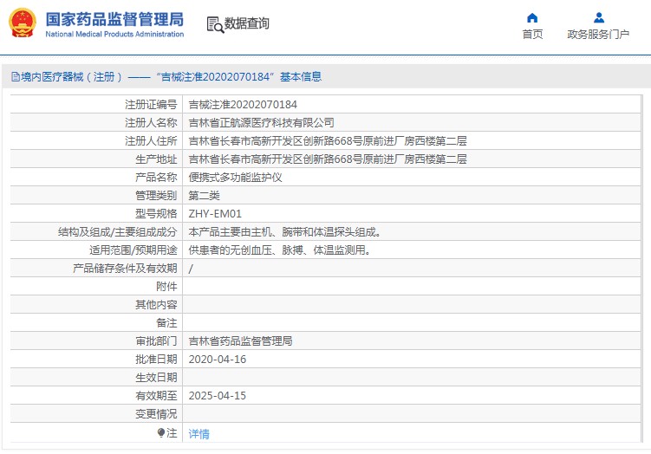Click the approving department 吉林省药品监督管理局
This screenshot has height=454, width=651.
(240, 341)
